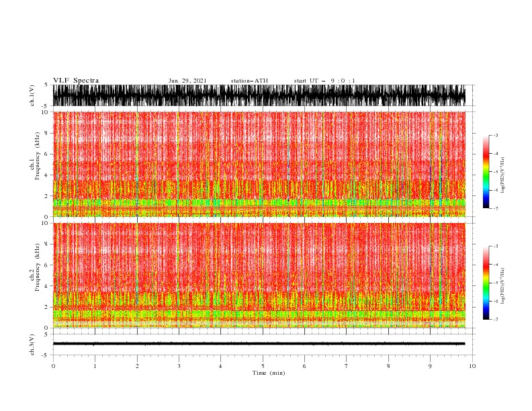Select the date 'Jun. 29, 2021'
Image resolution: width=532 pixels, height=411 pixels.
click(187, 81)
